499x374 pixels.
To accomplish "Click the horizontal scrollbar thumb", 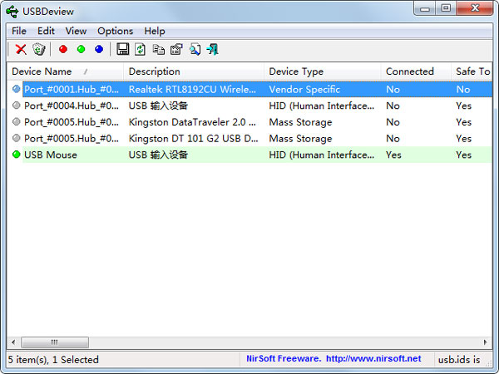I will coord(55,342).
